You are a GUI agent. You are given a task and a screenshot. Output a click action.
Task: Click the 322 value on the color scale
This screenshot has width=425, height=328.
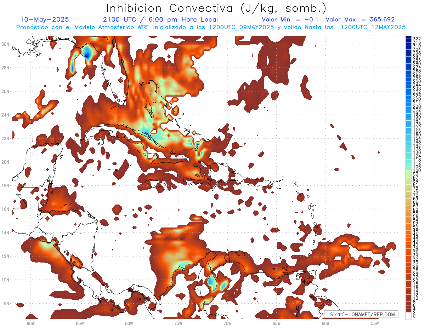click(416, 39)
